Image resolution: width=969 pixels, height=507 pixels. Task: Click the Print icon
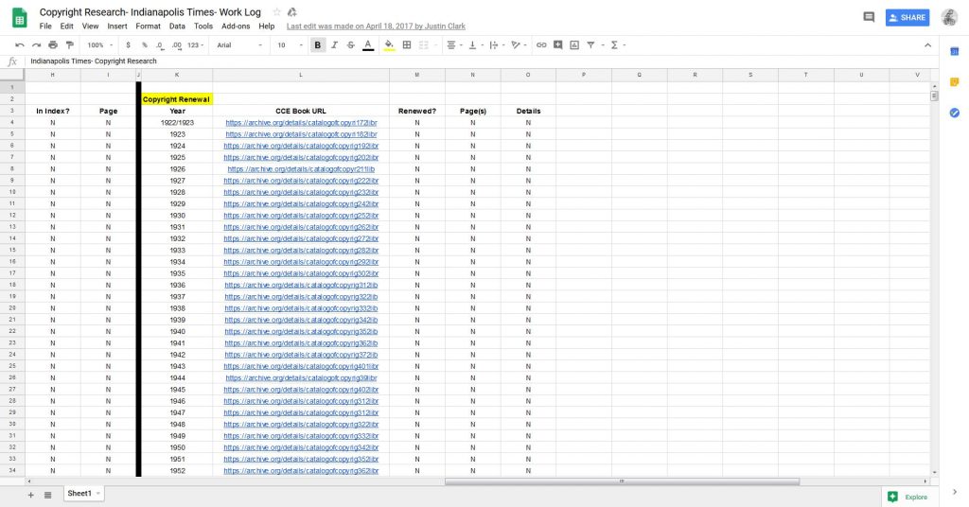pos(53,45)
